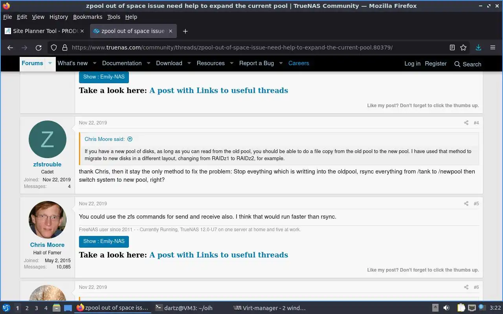Go back with the browser back arrow
Viewport: 503px width, 314px height.
coord(10,47)
